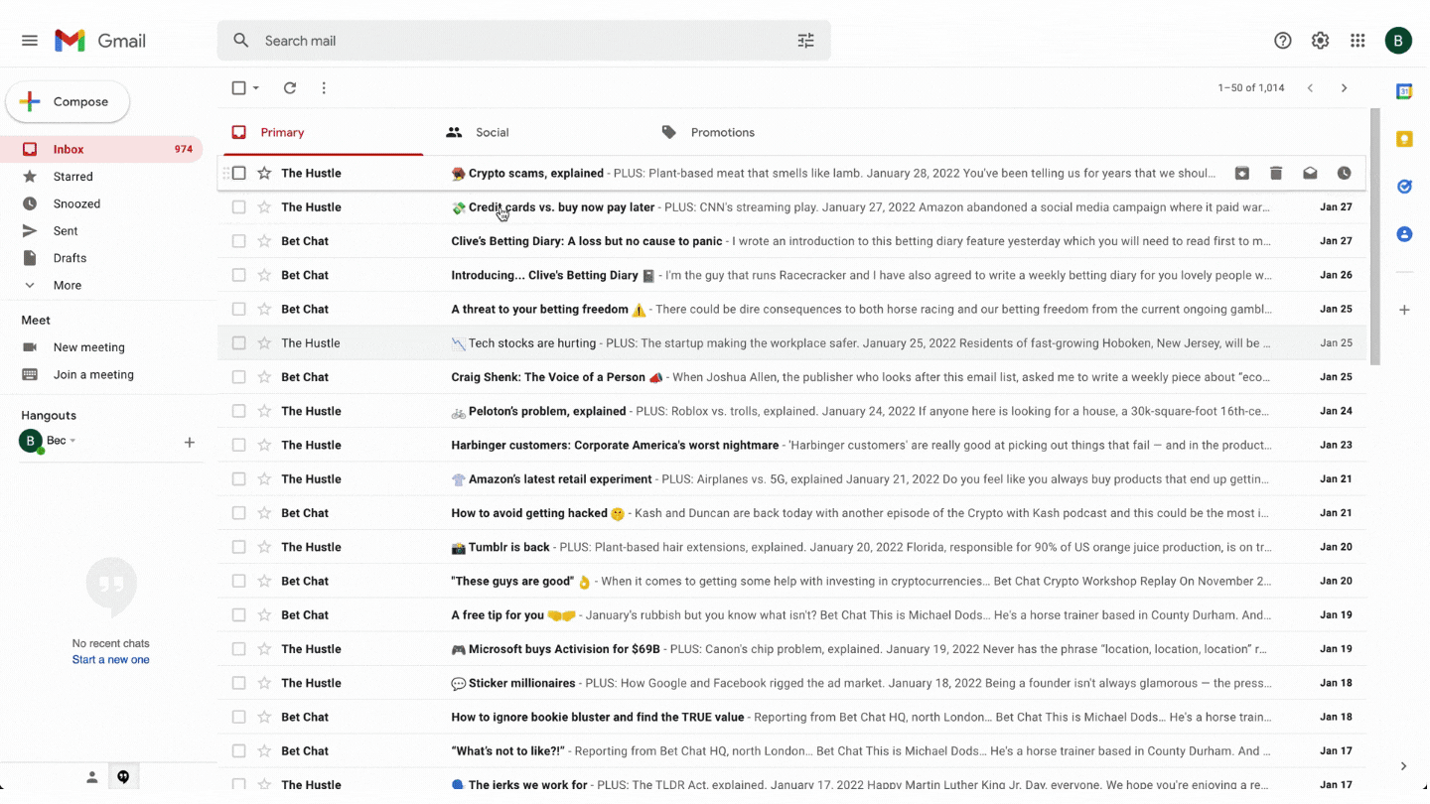Open Hangouts conversations bubble icon
The image size is (1430, 804).
point(123,777)
